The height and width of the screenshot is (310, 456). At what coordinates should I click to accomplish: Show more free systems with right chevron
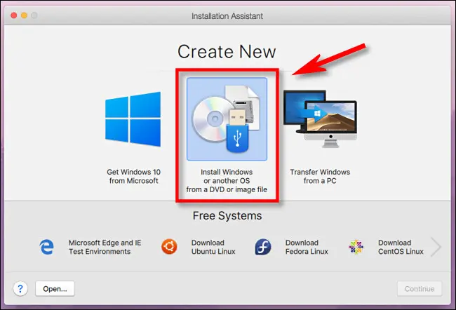(x=436, y=247)
